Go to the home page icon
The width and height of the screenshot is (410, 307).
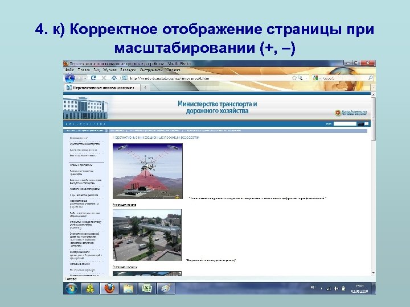tap(114, 78)
